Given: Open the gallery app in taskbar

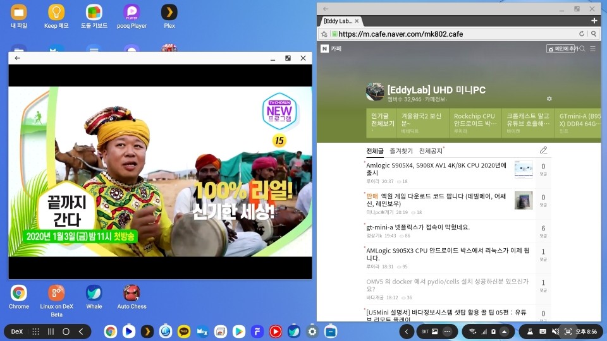Looking at the screenshot, I should click(221, 332).
